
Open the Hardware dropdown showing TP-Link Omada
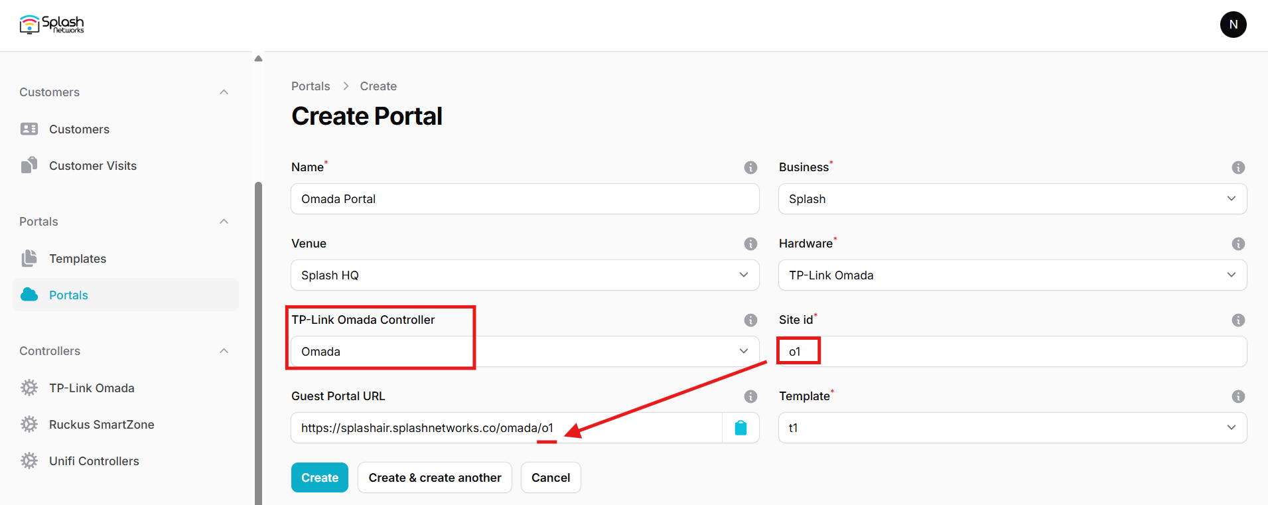1013,275
